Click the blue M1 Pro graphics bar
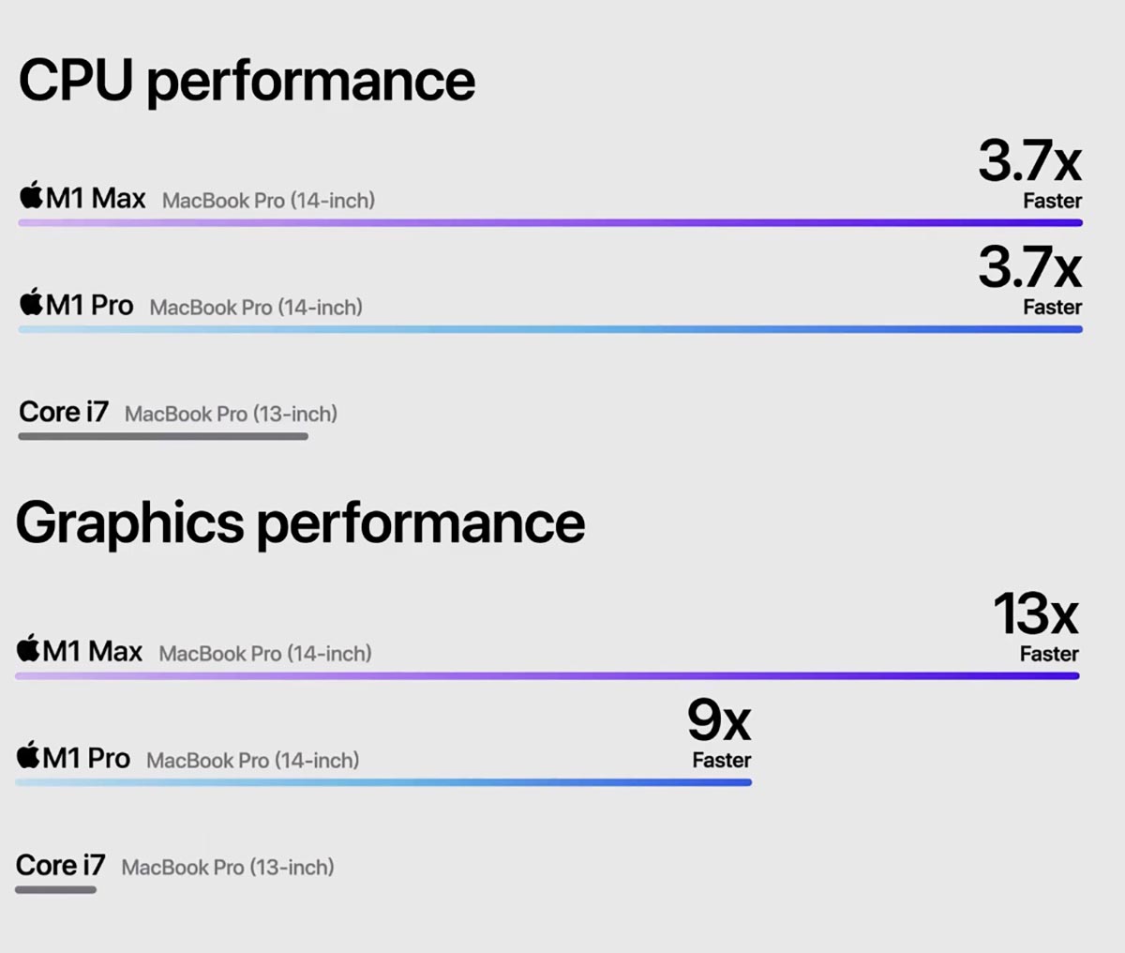 (383, 782)
